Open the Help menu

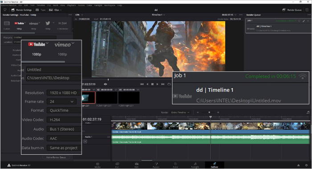coord(119,5)
